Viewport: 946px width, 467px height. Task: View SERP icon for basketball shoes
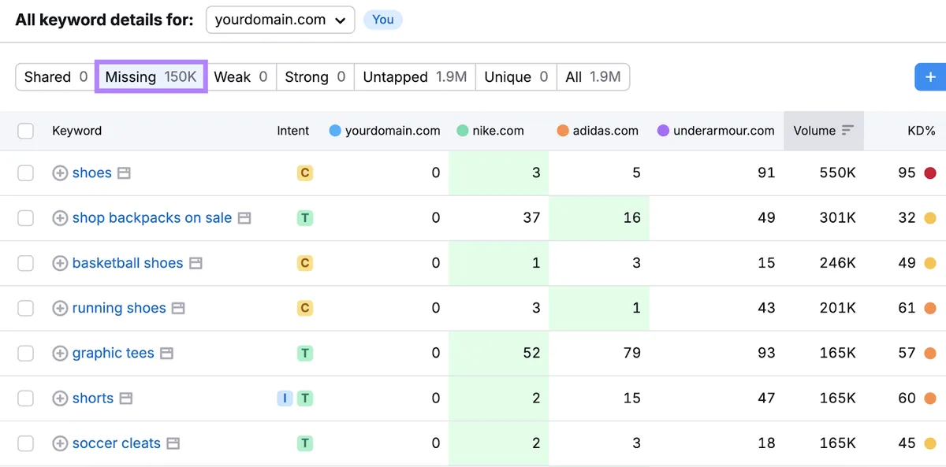(196, 263)
